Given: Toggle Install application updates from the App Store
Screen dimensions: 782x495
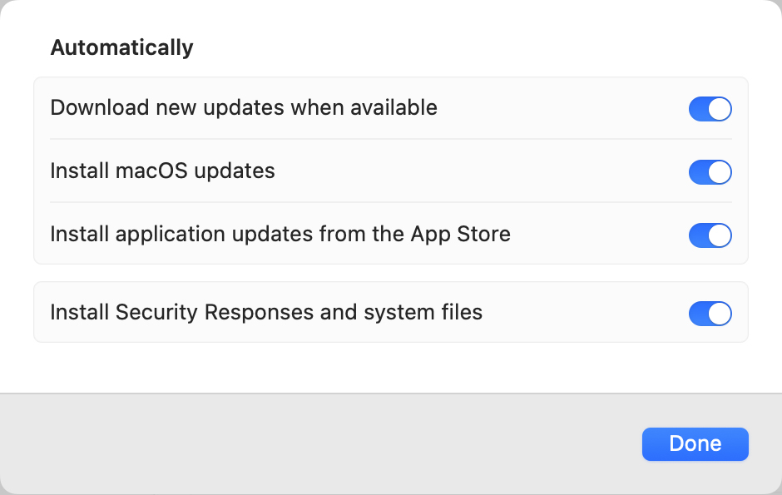Looking at the screenshot, I should 710,235.
